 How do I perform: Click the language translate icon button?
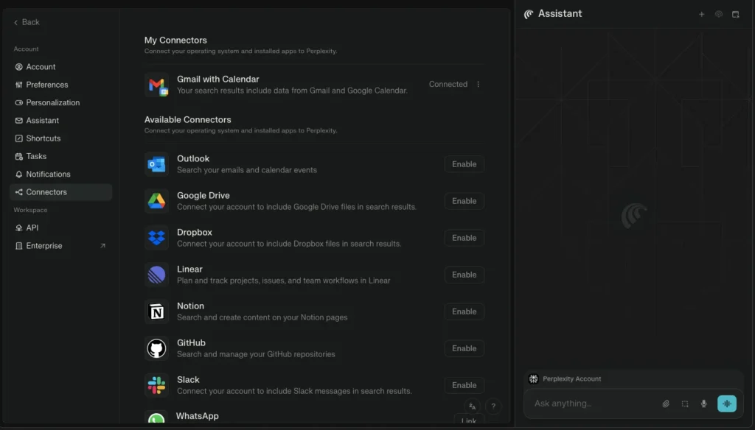(472, 406)
